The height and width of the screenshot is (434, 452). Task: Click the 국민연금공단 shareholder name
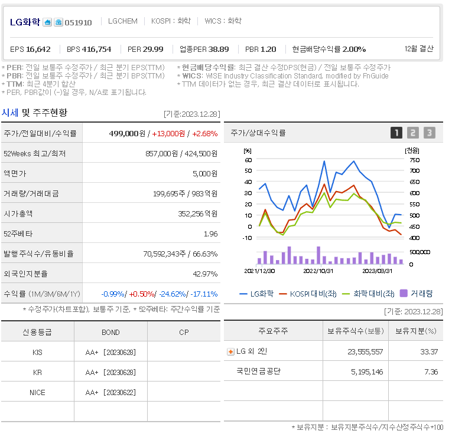[259, 371]
